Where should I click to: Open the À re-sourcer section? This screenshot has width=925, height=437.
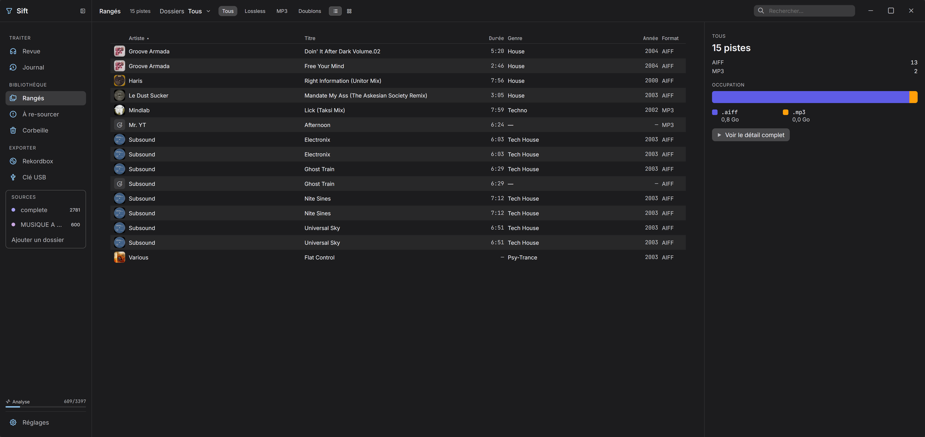46,114
